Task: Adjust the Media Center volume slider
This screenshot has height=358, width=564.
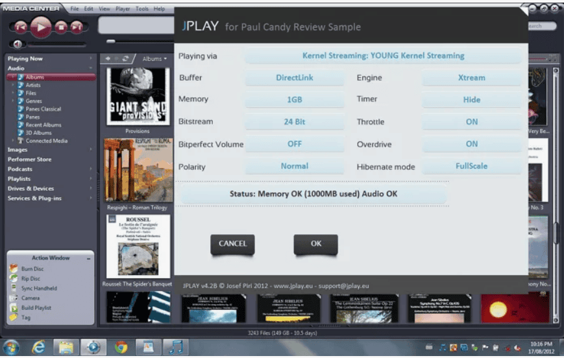Action: (x=57, y=45)
